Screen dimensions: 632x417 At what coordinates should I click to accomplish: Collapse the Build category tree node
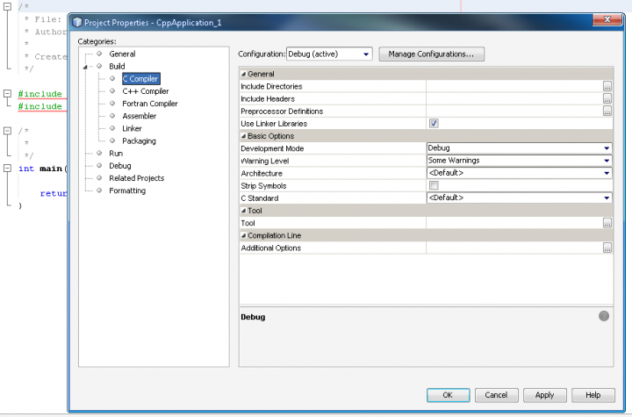tap(87, 67)
